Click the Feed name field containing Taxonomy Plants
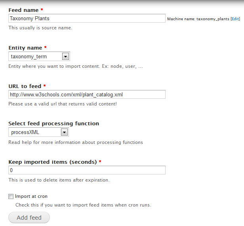The width and height of the screenshot is (244, 226). [87, 18]
